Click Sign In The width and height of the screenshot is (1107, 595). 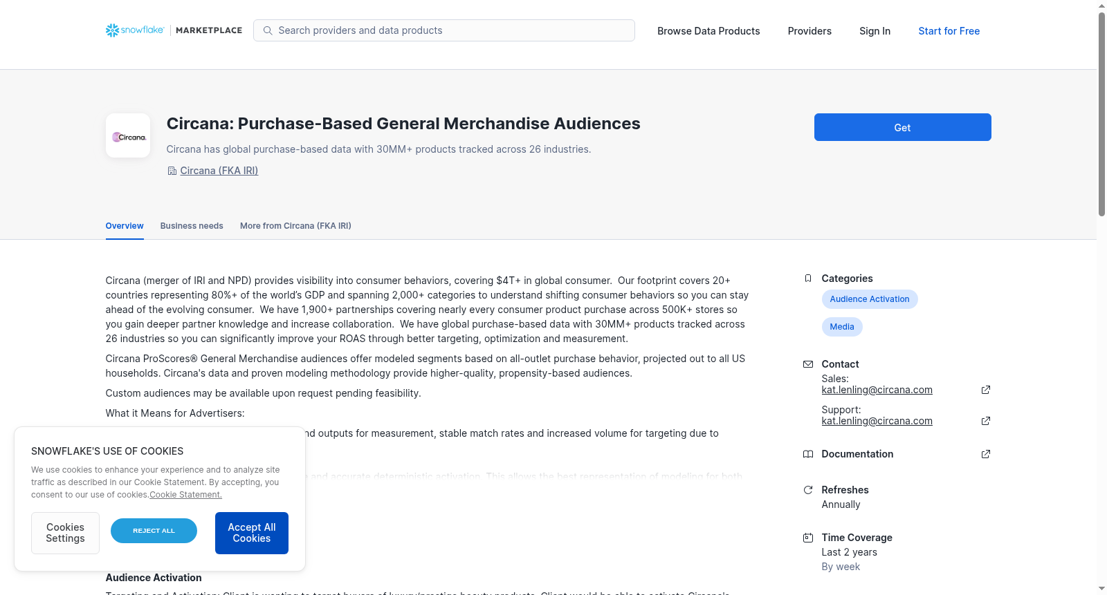[875, 31]
